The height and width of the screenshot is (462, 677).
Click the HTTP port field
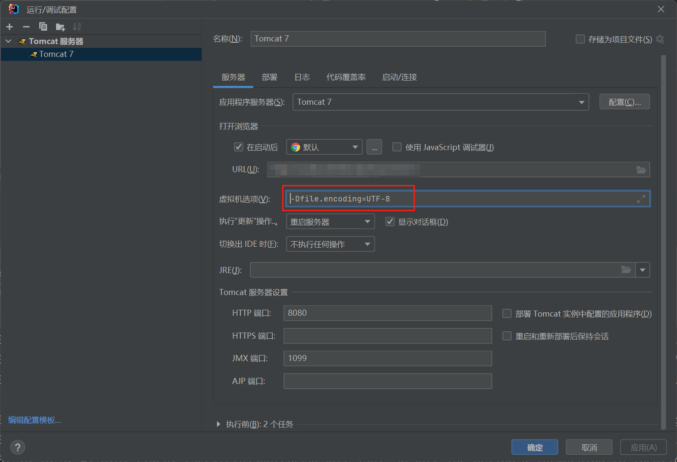click(x=387, y=313)
